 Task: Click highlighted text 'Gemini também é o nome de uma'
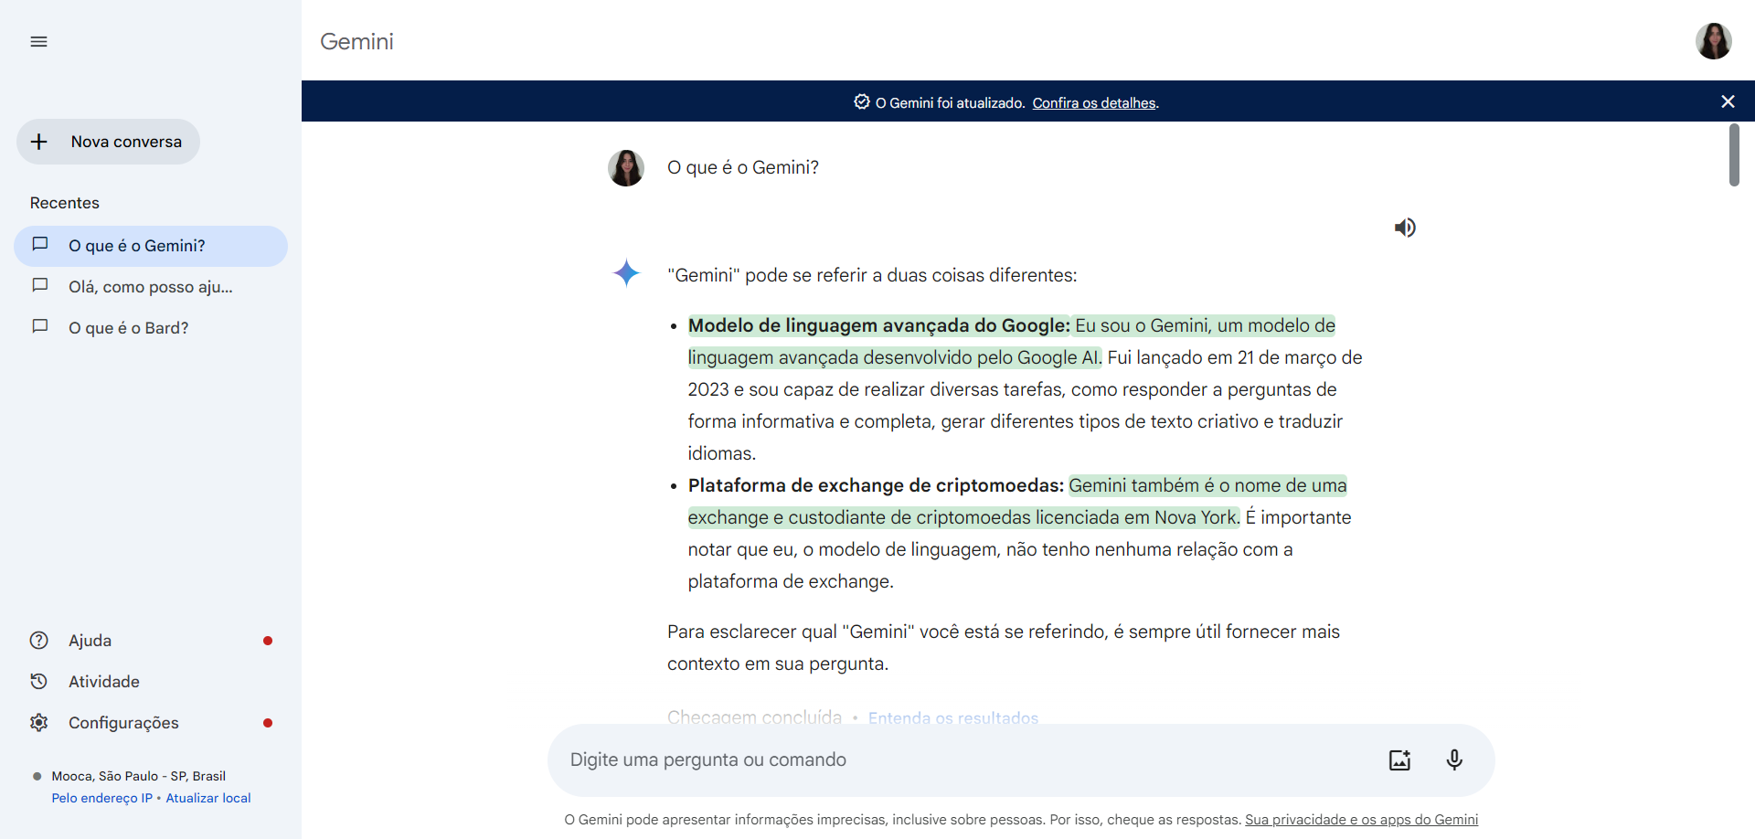point(1207,485)
